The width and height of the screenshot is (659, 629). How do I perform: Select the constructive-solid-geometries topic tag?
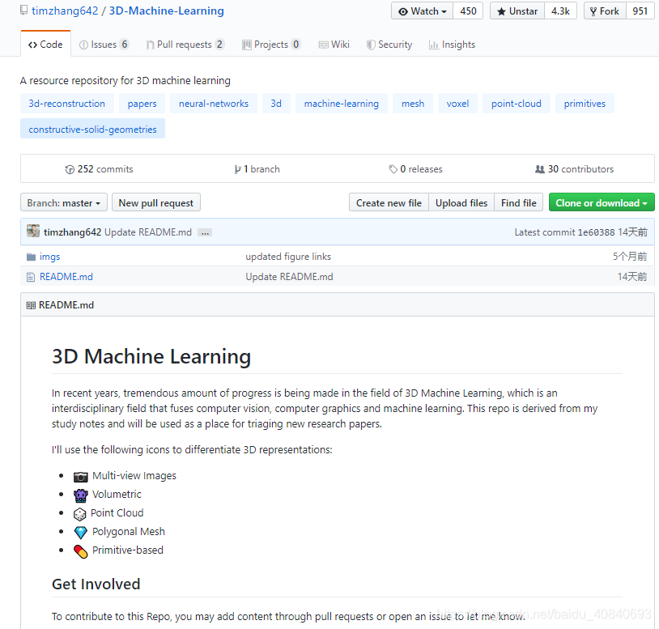pos(92,129)
